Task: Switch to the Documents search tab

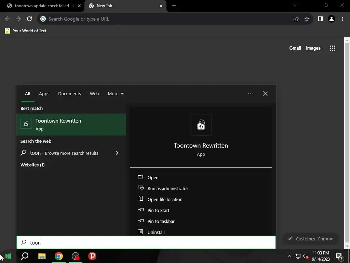Action: click(x=69, y=94)
